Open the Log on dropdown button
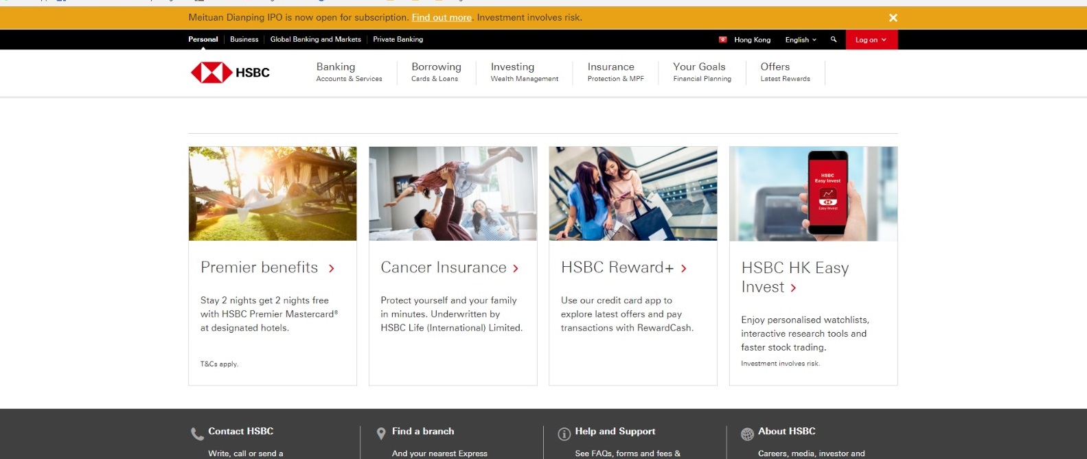This screenshot has width=1087, height=459. [x=871, y=40]
